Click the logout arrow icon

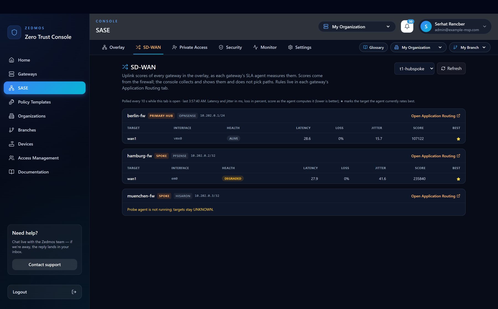[x=74, y=292]
